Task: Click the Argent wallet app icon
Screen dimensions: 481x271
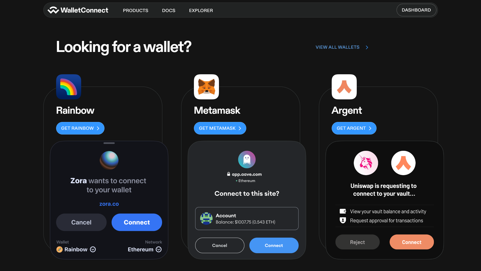Action: tap(344, 87)
